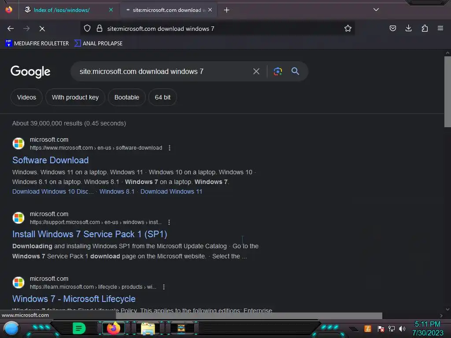Screen dimensions: 451x338
Task: Search by image with Google Lens icon
Action: tap(278, 71)
